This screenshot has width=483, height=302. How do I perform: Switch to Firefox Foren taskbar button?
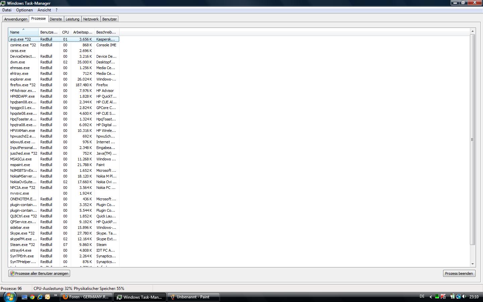[86, 297]
